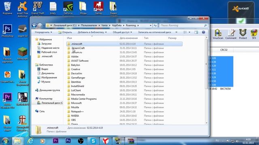Select the bilety document on desktop

pos(53,8)
